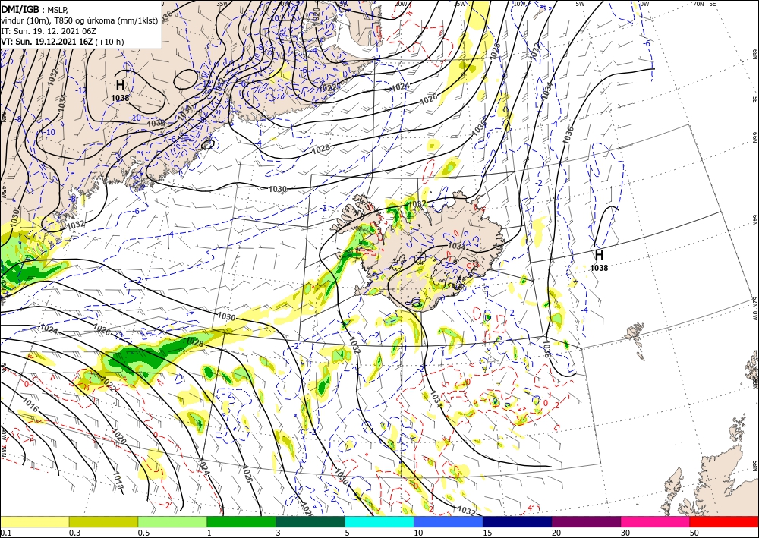
Task: Click the purple 20–30 legend swatch
Action: coord(586,521)
